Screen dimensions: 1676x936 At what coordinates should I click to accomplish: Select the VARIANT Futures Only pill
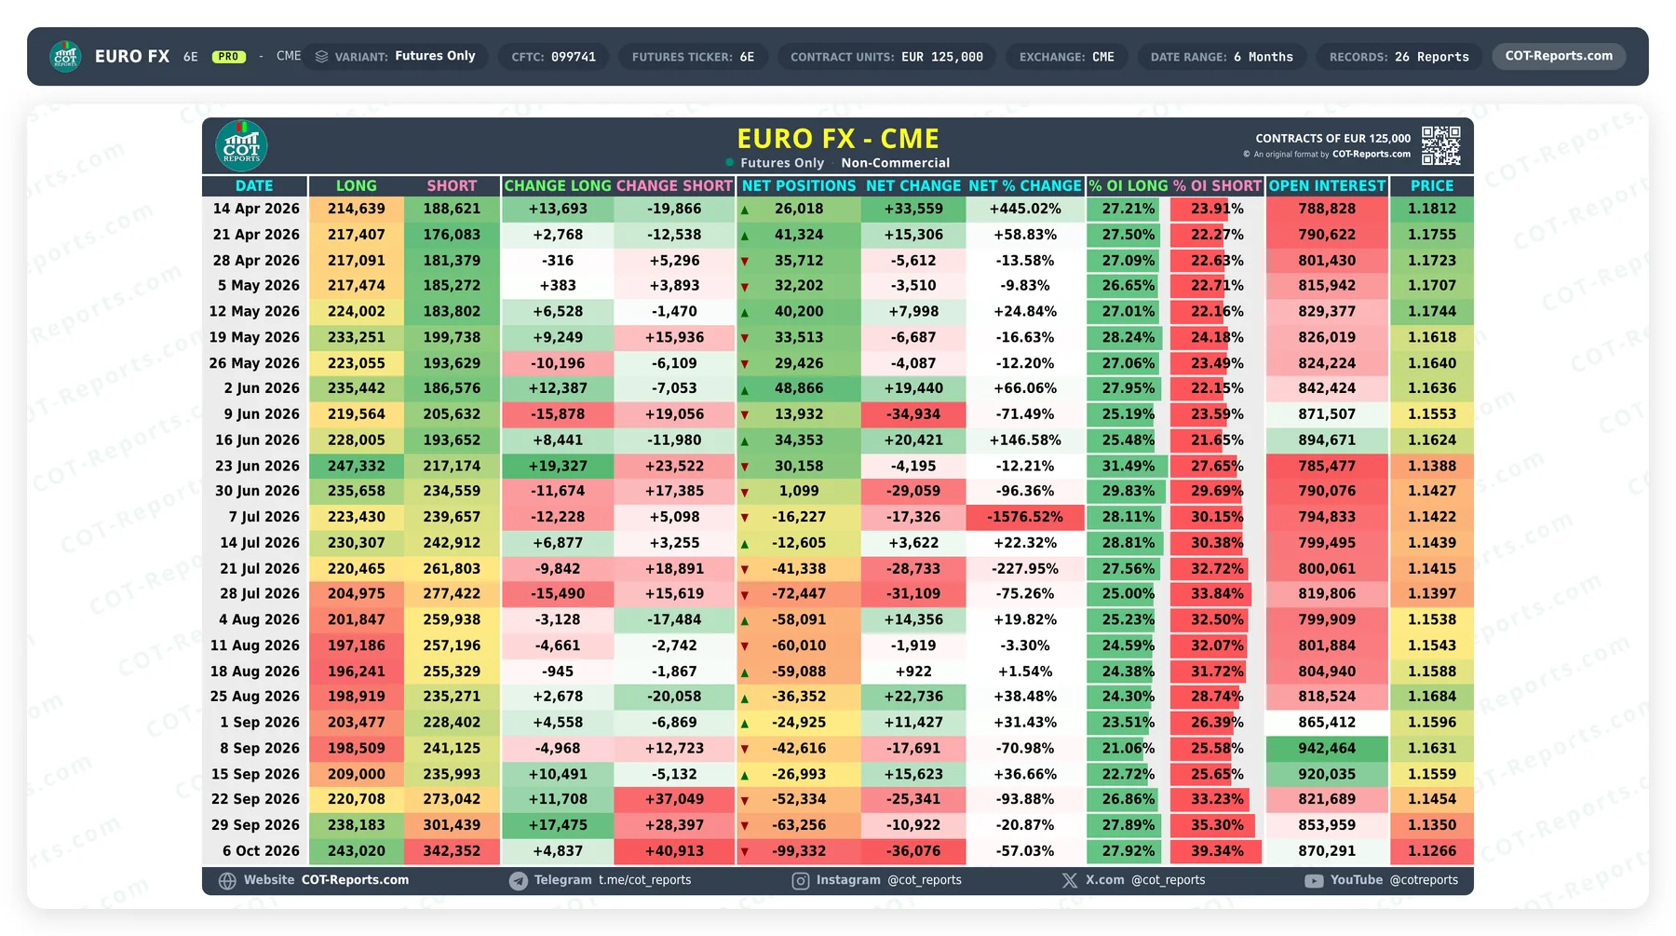[397, 56]
